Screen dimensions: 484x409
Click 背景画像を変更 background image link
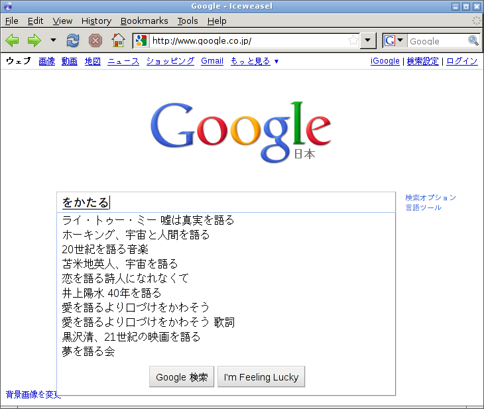33,394
